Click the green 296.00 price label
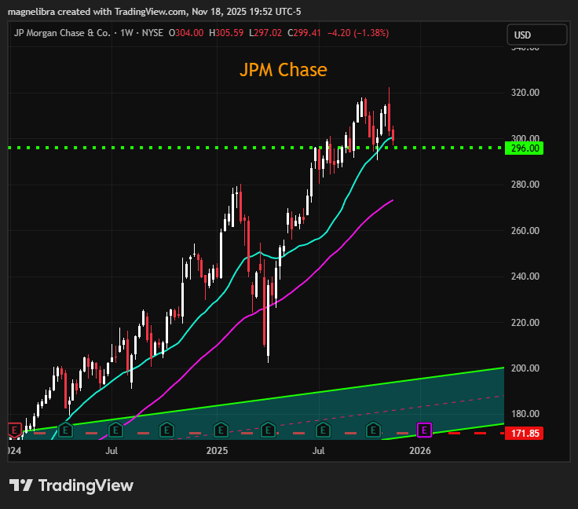Screen dimensions: 578x509 [x=524, y=148]
